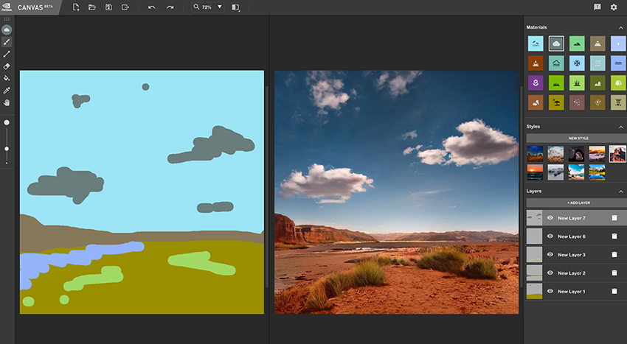Viewport: 627px width, 344px height.
Task: Collapse the Materials panel
Action: click(x=621, y=27)
